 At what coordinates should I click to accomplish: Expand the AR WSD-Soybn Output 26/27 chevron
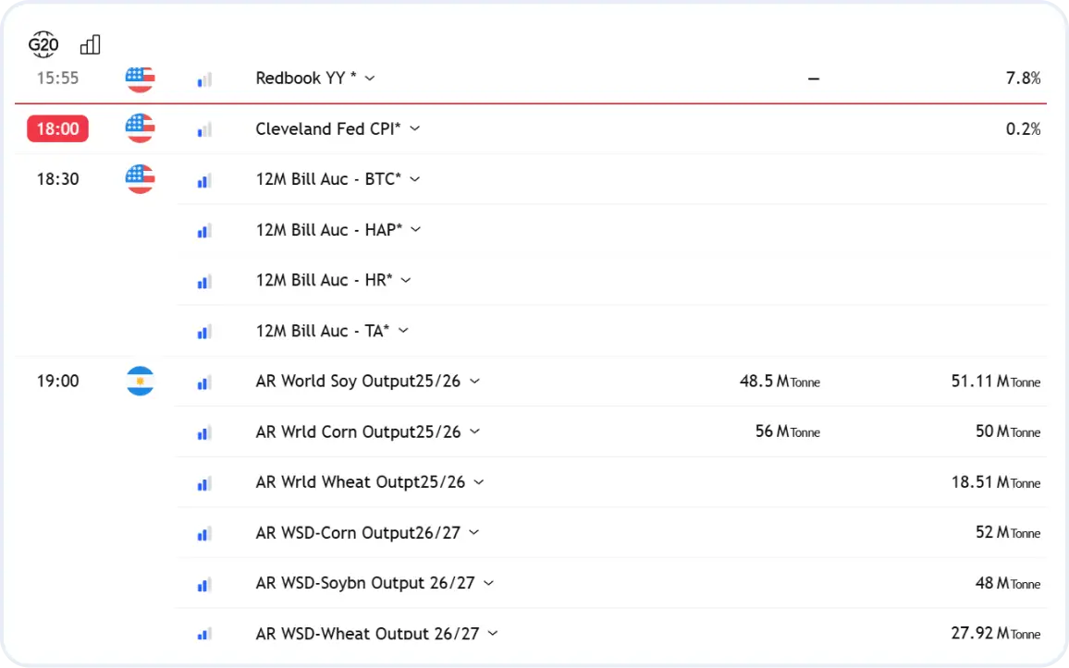click(x=488, y=583)
